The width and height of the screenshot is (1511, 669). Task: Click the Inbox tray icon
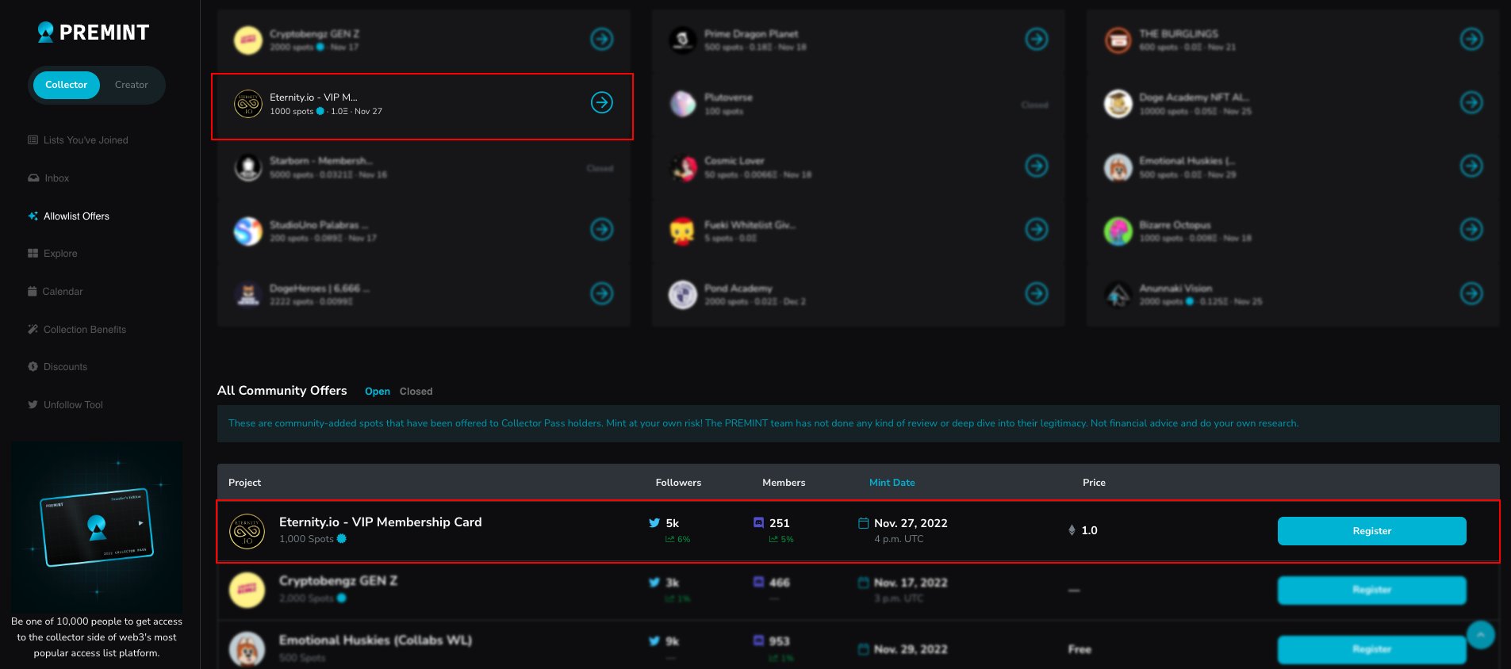pos(33,178)
